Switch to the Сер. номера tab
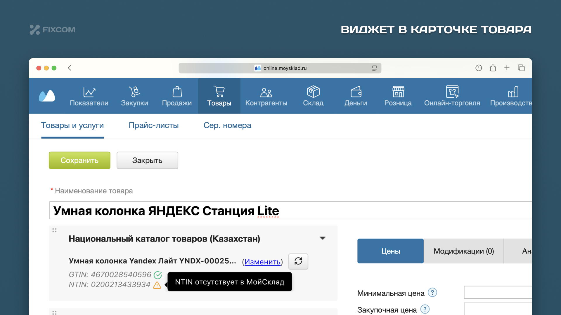 coord(227,125)
